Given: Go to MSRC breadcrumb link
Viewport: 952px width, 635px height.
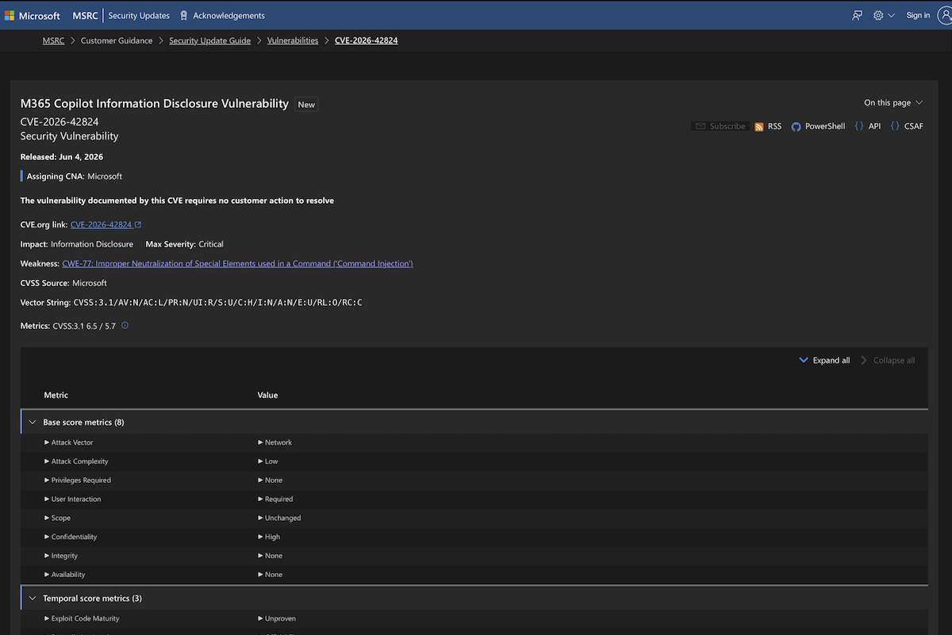Looking at the screenshot, I should pos(53,40).
